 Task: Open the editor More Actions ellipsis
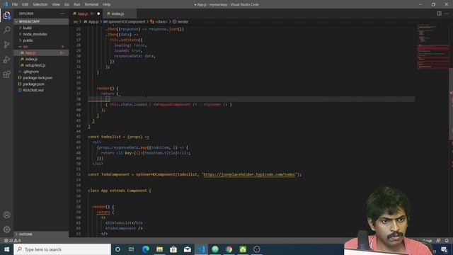pyautogui.click(x=447, y=13)
